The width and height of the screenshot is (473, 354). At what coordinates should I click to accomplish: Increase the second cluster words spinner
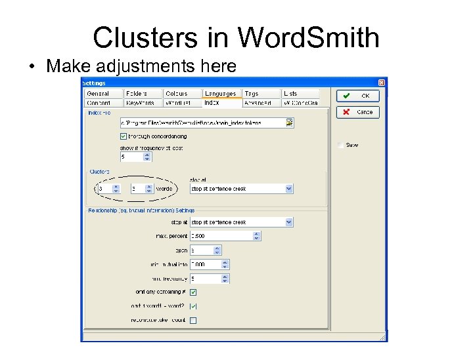point(148,187)
